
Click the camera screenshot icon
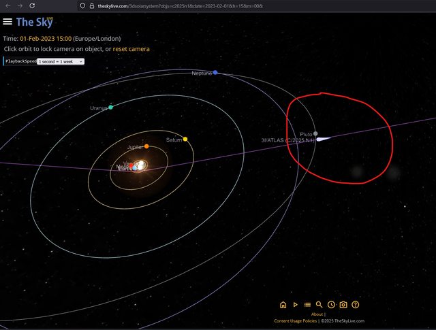coord(343,305)
